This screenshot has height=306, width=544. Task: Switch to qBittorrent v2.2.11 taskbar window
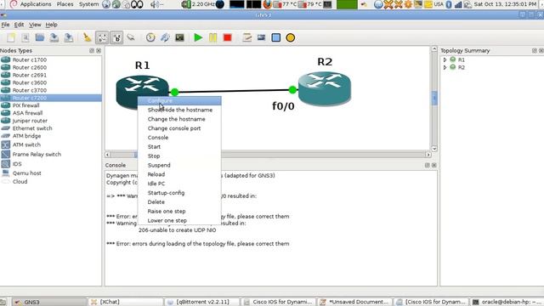(x=201, y=302)
